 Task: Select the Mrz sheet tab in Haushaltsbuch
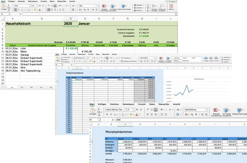(x=32, y=87)
